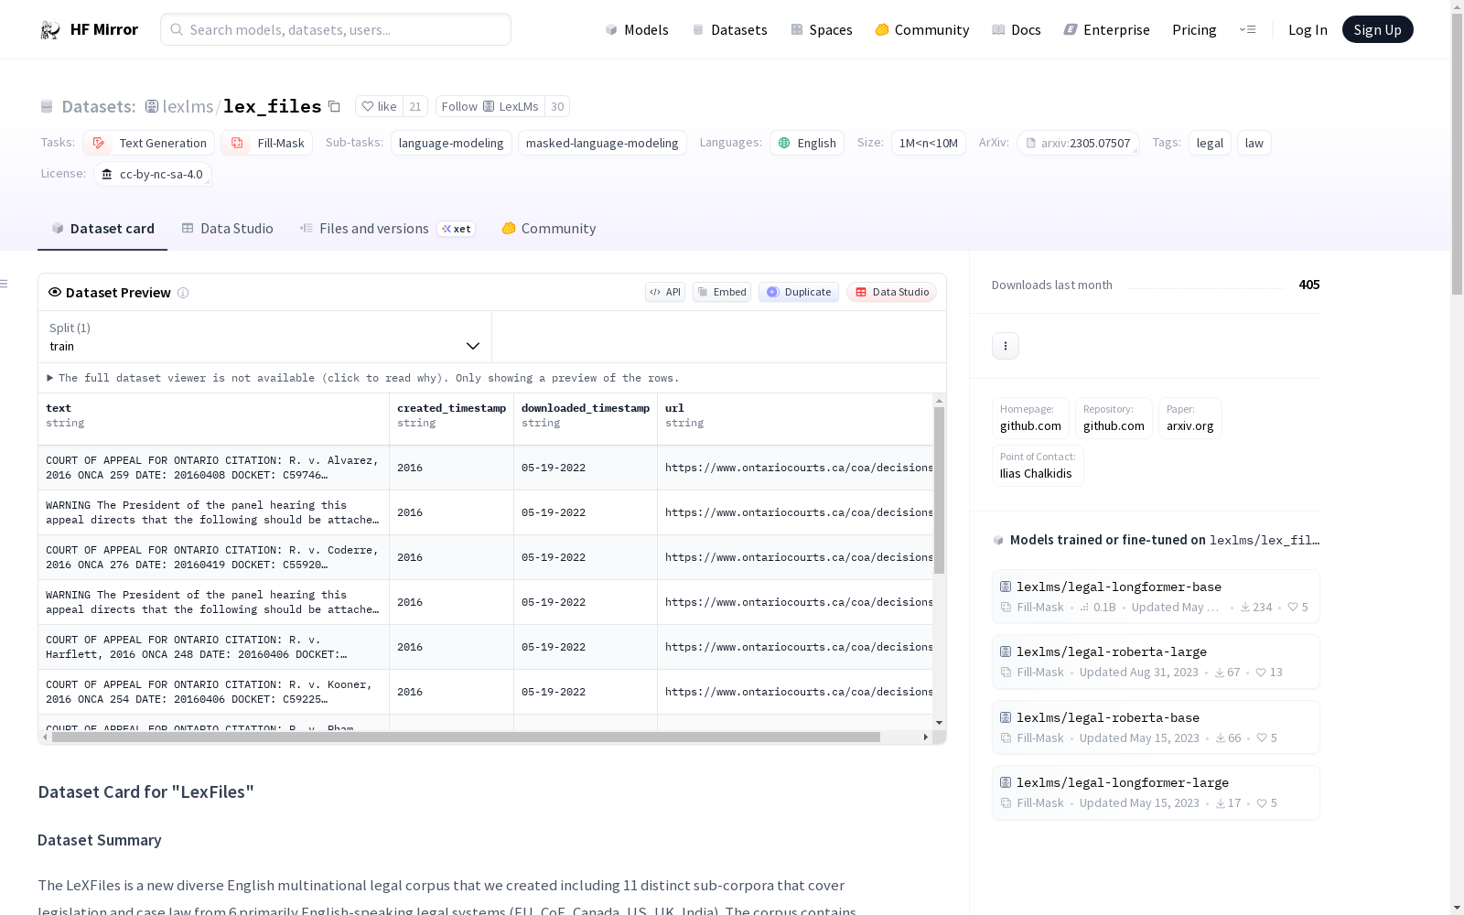Open the Models navigation menu

click(x=637, y=30)
